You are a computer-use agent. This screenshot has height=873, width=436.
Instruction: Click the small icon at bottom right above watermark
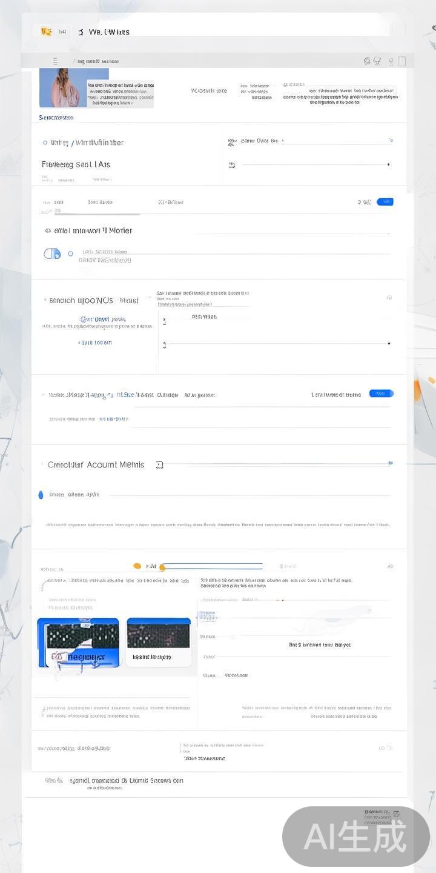396,814
